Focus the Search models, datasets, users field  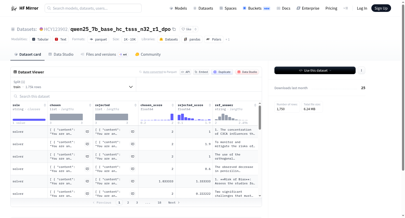point(93,8)
